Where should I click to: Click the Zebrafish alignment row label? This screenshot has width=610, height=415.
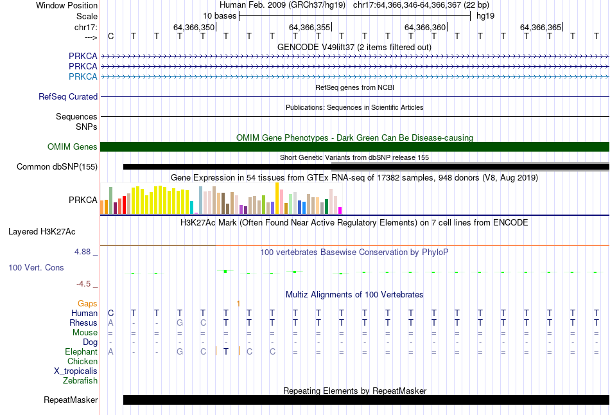(80, 380)
